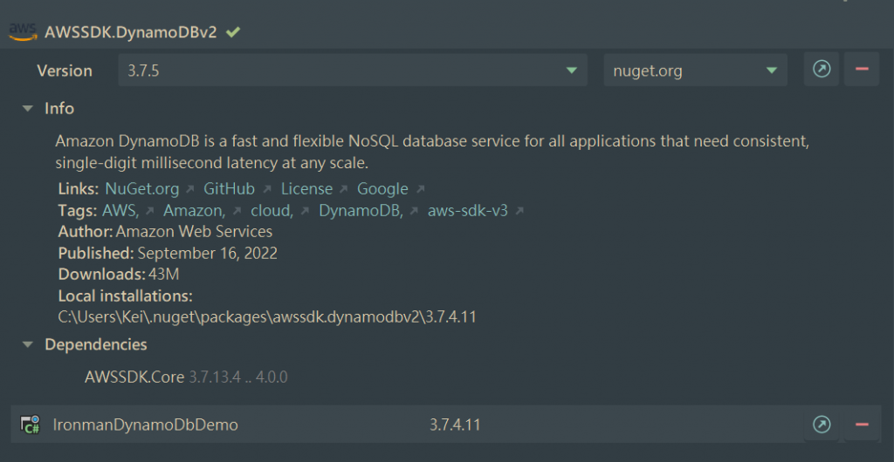894x462 pixels.
Task: Select the AWSSDK.Core dependency entry
Action: tap(134, 377)
